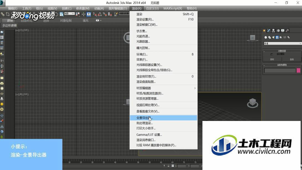Switch to the 对象绘制 ribbon tab
This screenshot has height=170, width=302.
66,21
